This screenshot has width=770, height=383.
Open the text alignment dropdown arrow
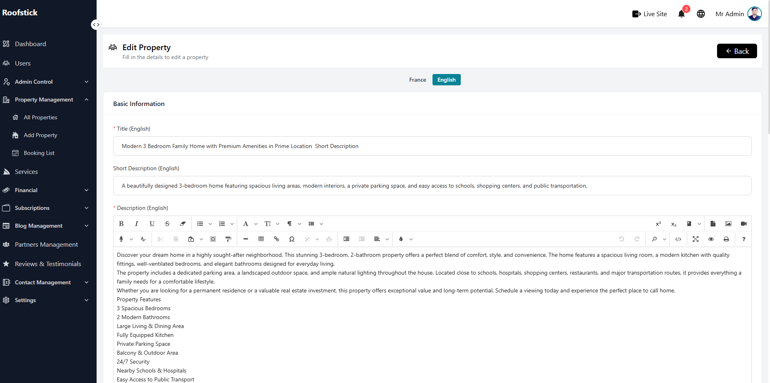point(387,239)
